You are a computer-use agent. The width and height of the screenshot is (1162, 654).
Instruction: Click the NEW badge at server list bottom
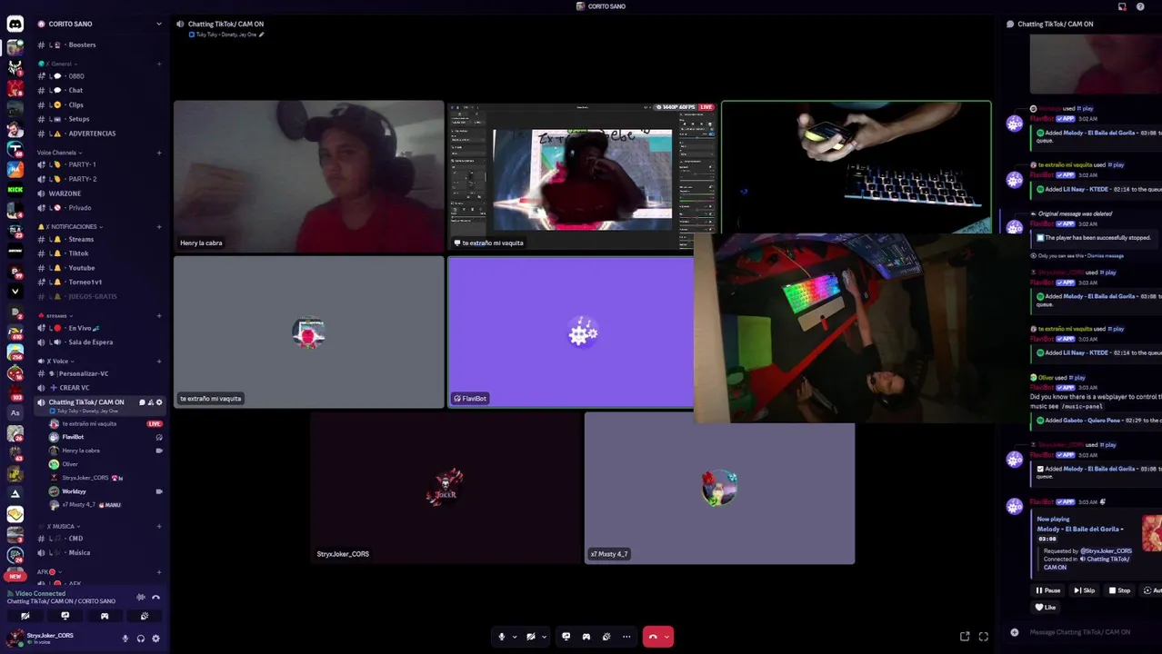click(15, 576)
